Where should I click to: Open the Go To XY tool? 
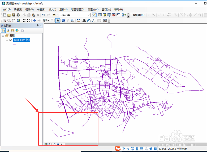(x=93, y=21)
